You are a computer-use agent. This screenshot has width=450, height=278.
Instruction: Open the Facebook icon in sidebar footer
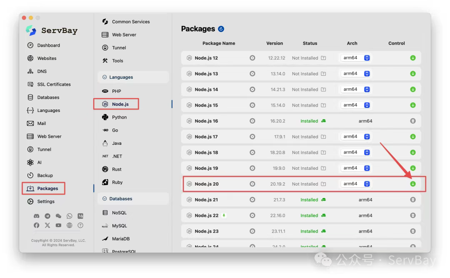(x=36, y=225)
